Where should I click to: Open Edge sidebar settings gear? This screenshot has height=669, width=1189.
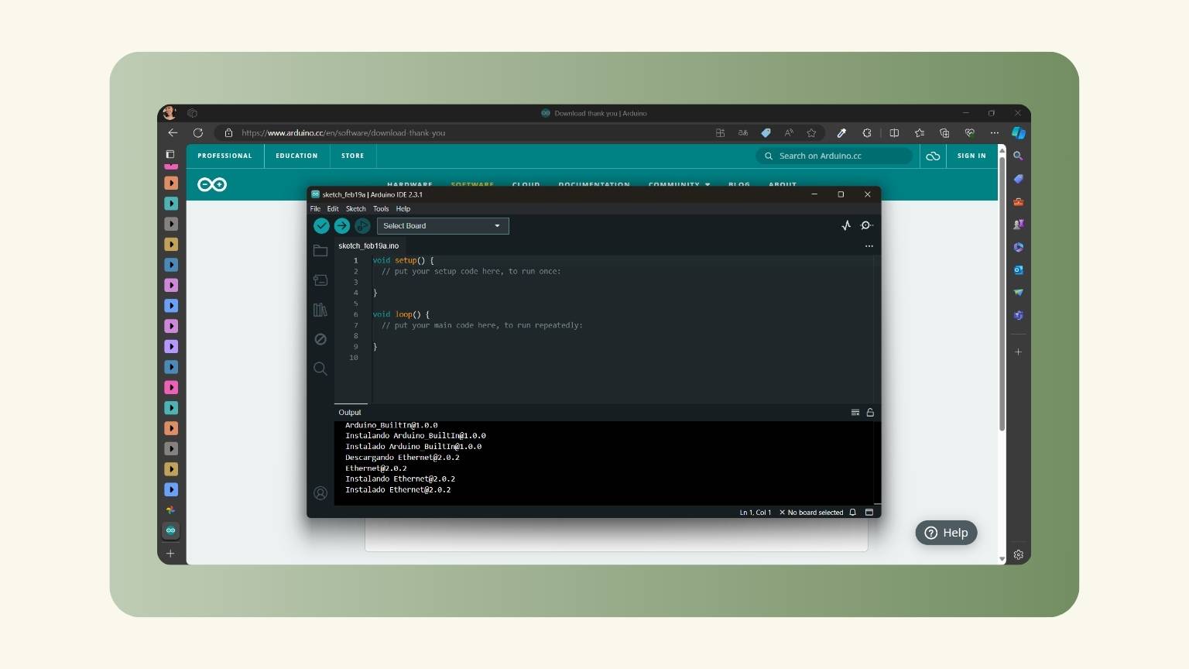click(1019, 554)
